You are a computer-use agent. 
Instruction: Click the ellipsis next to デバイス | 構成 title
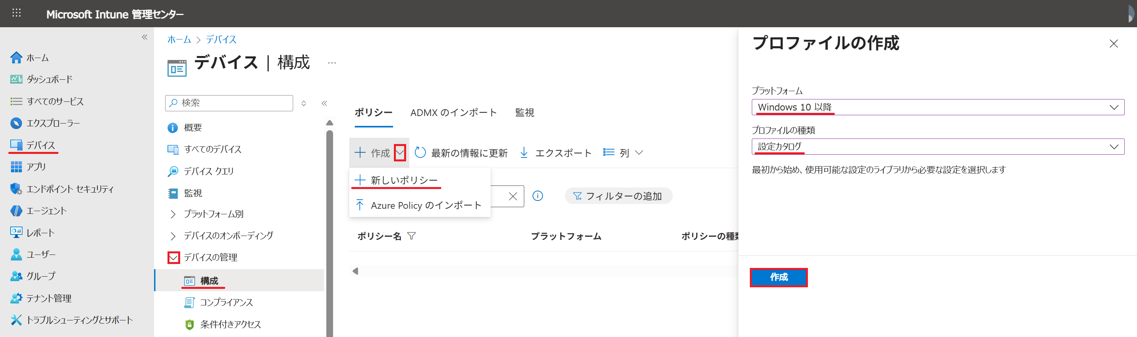coord(332,63)
